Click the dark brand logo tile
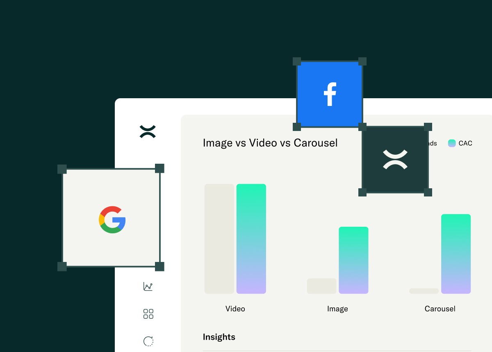The width and height of the screenshot is (492, 352). (395, 160)
